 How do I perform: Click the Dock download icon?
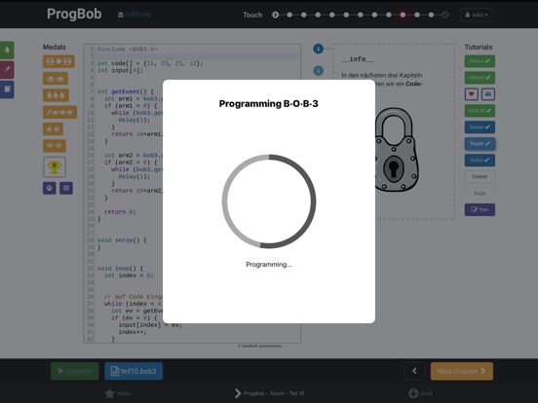tap(413, 393)
